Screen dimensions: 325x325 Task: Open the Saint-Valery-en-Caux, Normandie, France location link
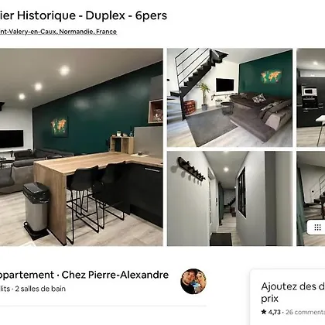coord(58,32)
